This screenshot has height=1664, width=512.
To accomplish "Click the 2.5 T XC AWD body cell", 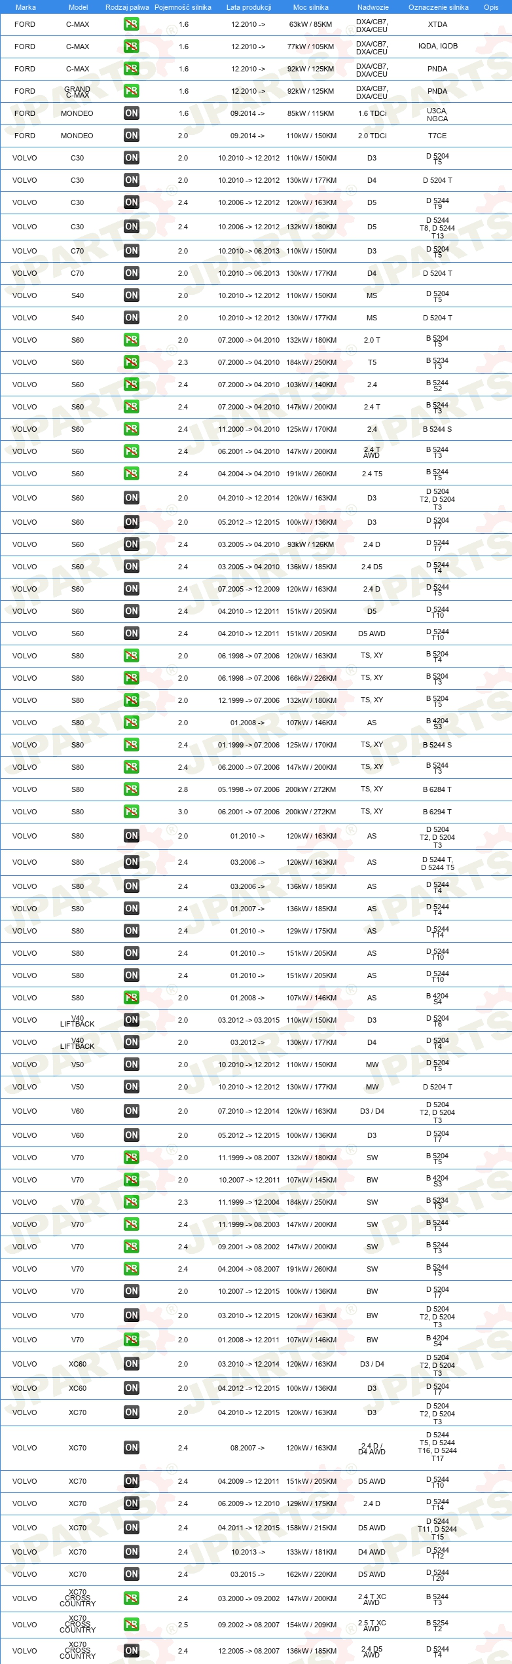I will click(372, 1625).
